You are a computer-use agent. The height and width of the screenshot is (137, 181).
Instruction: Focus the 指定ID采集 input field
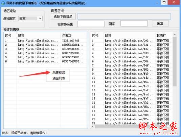[91, 24]
